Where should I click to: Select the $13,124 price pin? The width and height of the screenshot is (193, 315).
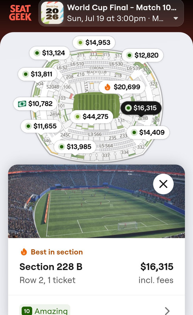pos(50,53)
